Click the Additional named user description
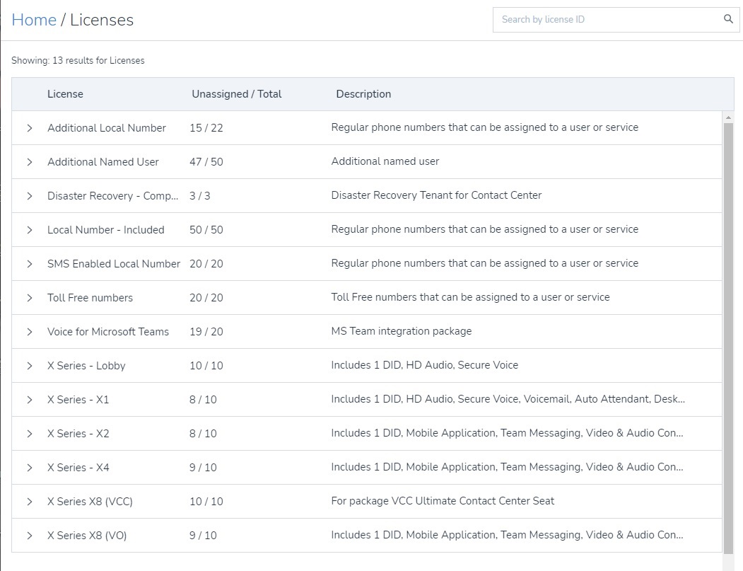Image resolution: width=743 pixels, height=571 pixels. (x=385, y=162)
